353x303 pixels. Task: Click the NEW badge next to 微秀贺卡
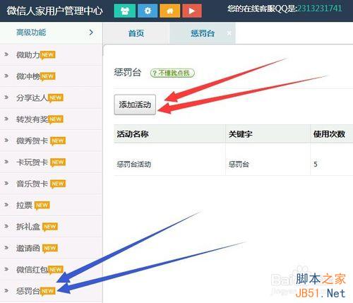[58, 141]
